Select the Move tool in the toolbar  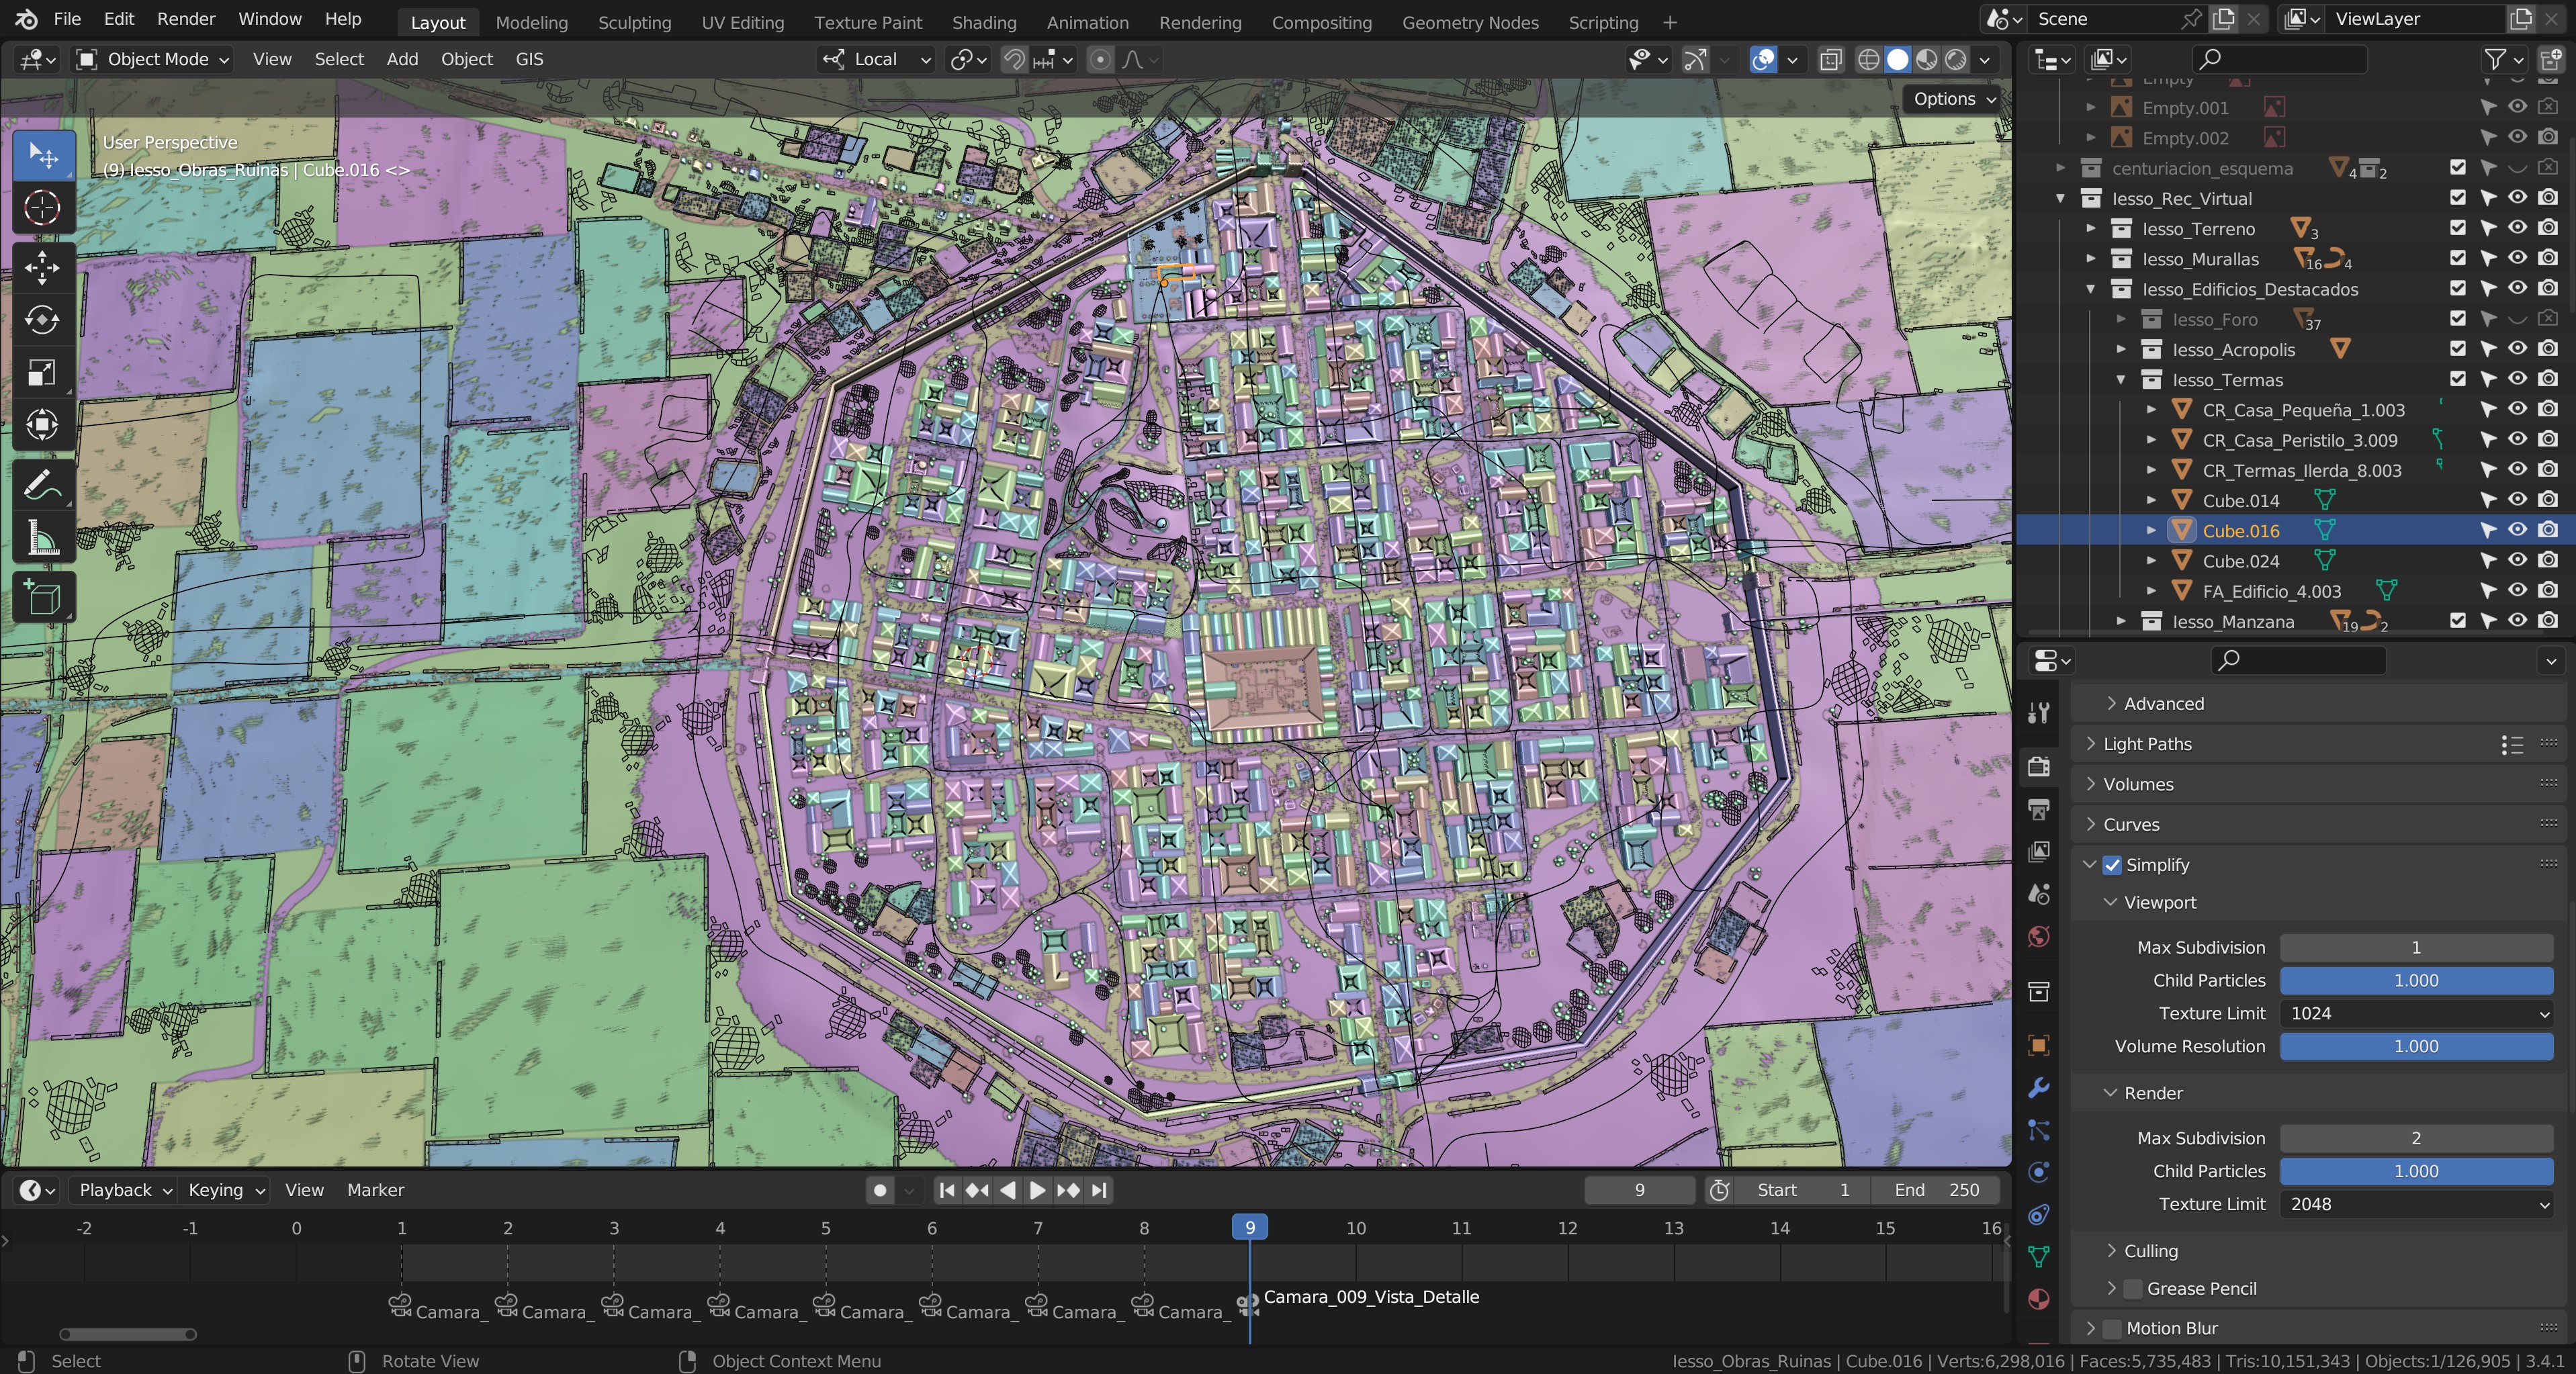(42, 266)
